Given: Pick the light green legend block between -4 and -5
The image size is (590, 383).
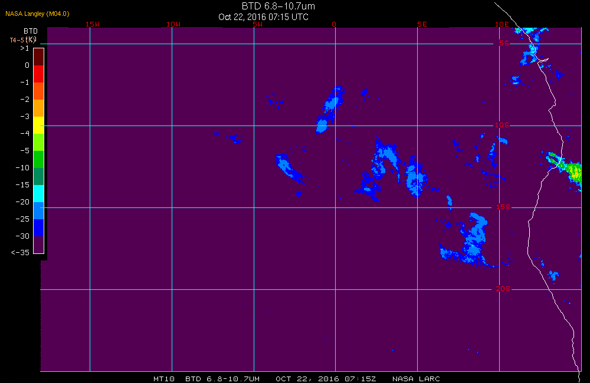Looking at the screenshot, I should (39, 143).
